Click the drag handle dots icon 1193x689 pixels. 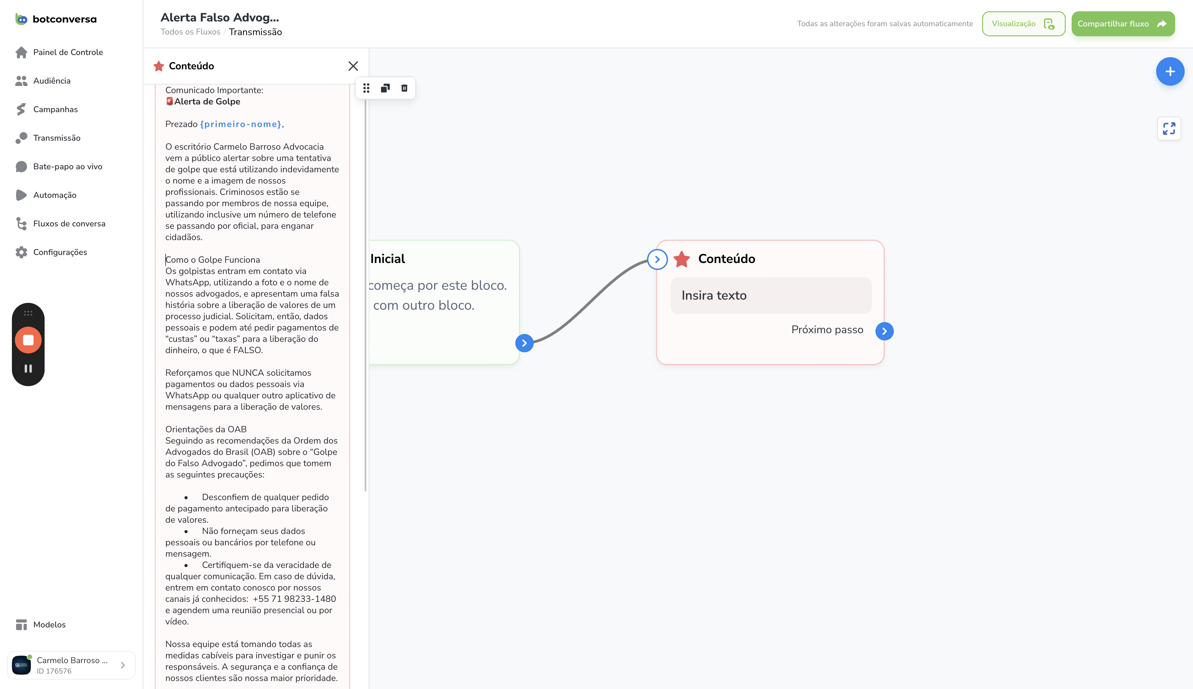[x=366, y=88]
